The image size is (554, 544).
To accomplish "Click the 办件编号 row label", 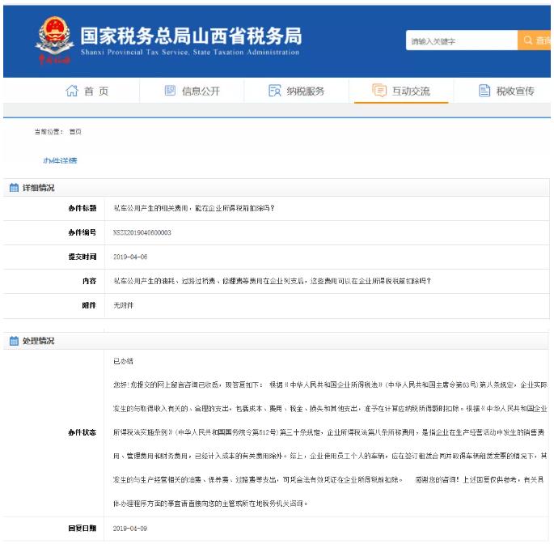I will 82,232.
